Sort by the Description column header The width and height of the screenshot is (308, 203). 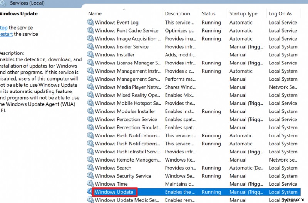click(177, 13)
